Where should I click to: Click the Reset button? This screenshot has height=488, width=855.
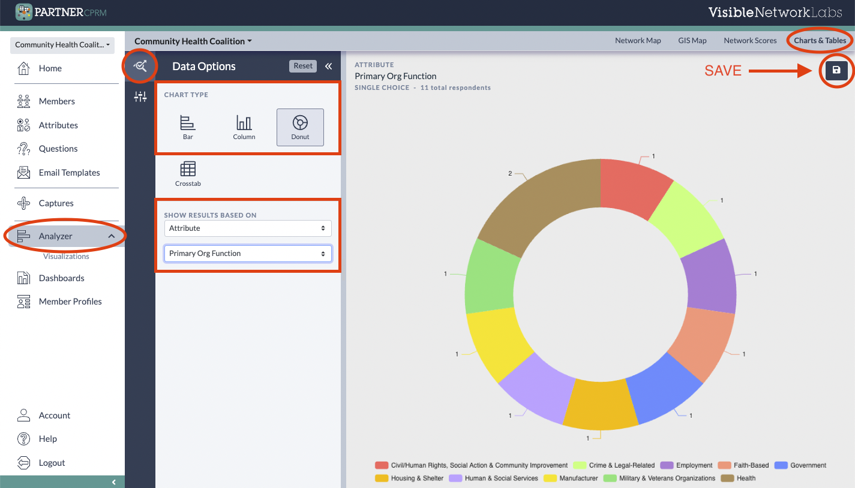click(303, 66)
